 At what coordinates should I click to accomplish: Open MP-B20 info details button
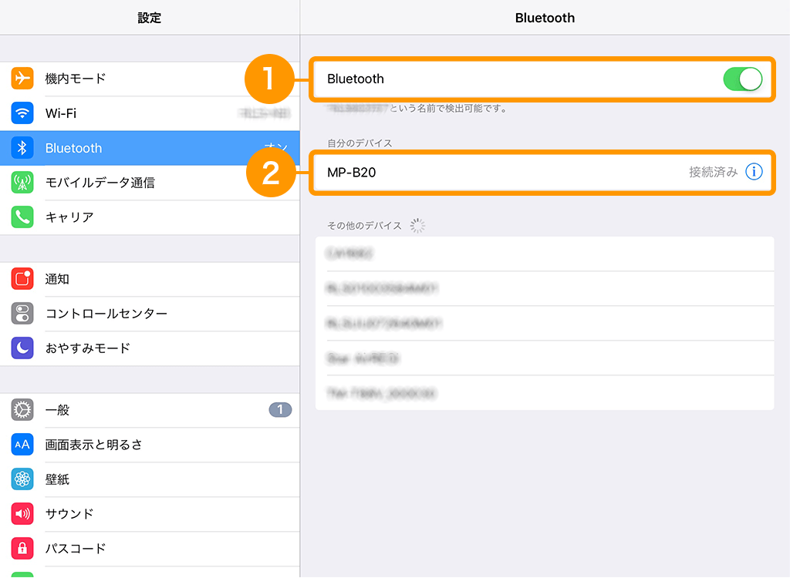point(754,172)
